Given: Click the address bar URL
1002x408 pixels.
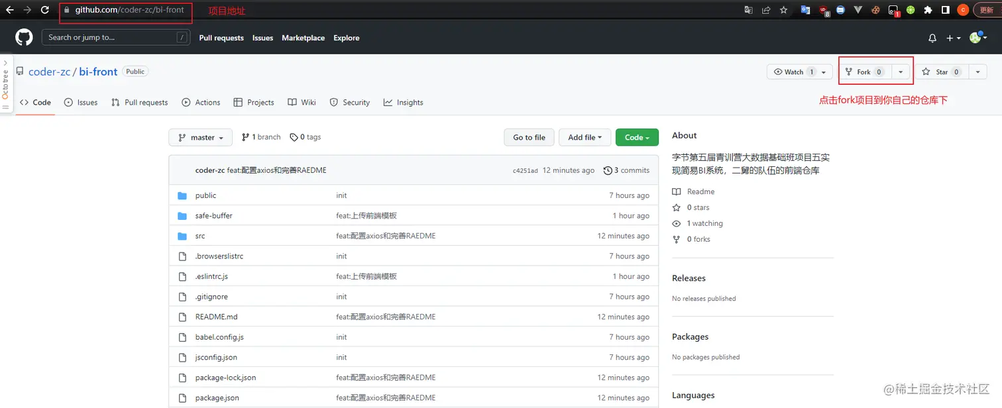Looking at the screenshot, I should tap(129, 10).
